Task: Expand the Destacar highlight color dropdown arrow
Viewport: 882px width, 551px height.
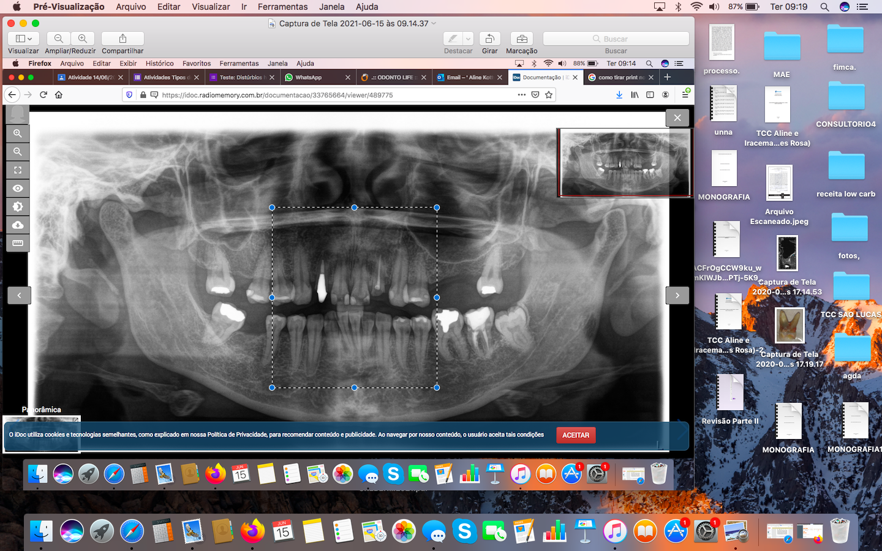Action: pos(468,39)
